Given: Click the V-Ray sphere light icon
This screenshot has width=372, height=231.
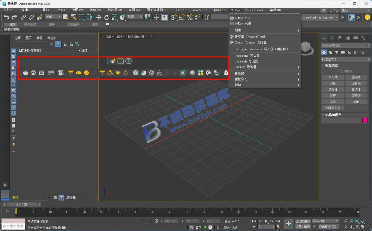Looking at the screenshot, I should click(86, 73).
